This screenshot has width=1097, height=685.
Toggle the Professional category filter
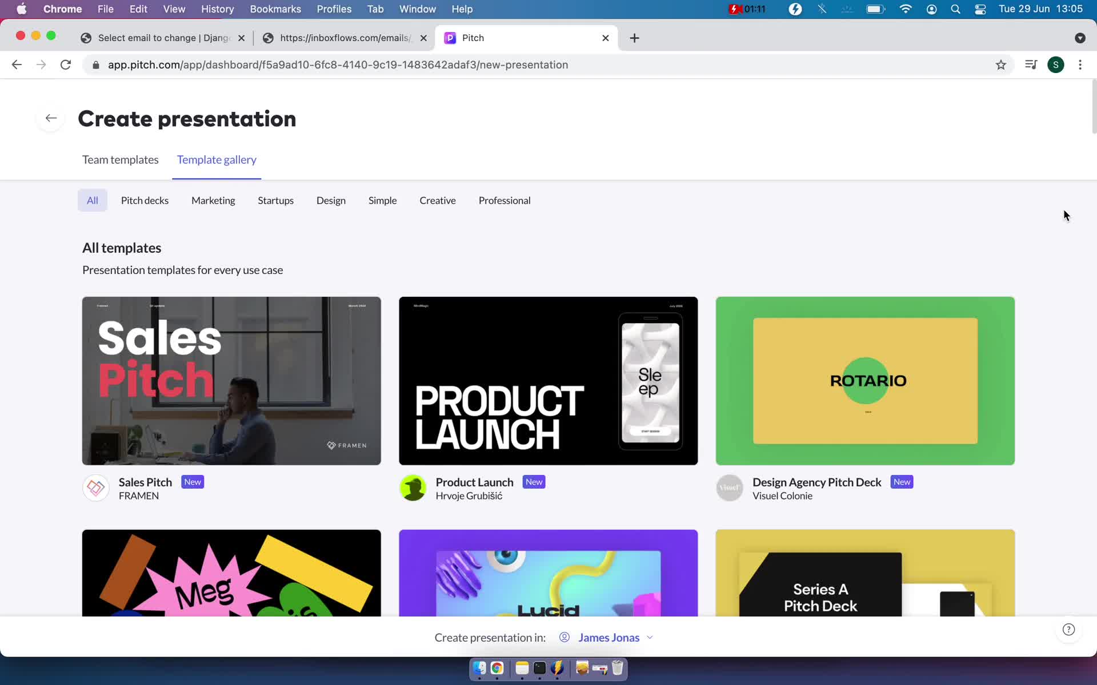coord(504,200)
